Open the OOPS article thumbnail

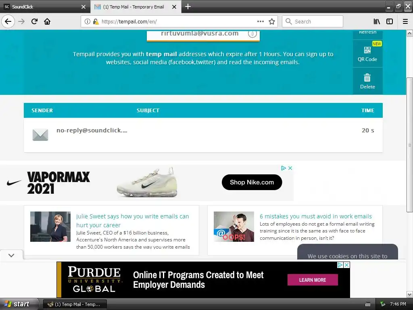[x=234, y=226]
